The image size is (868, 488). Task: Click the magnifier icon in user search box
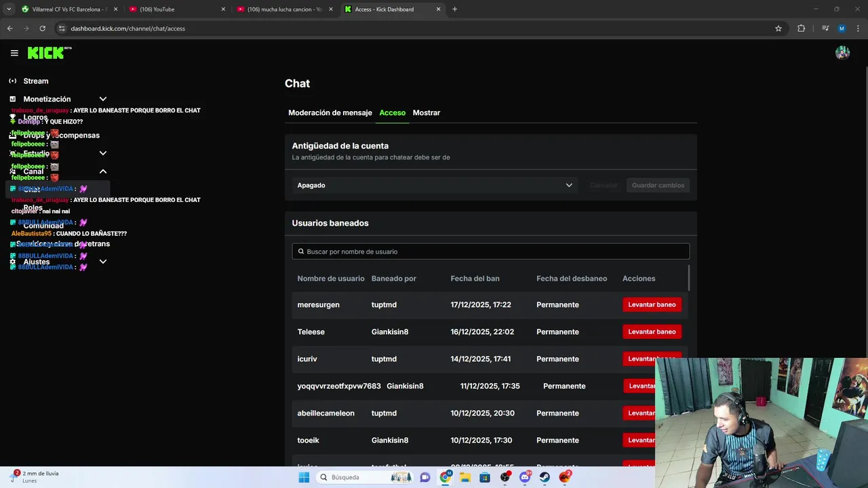(301, 251)
